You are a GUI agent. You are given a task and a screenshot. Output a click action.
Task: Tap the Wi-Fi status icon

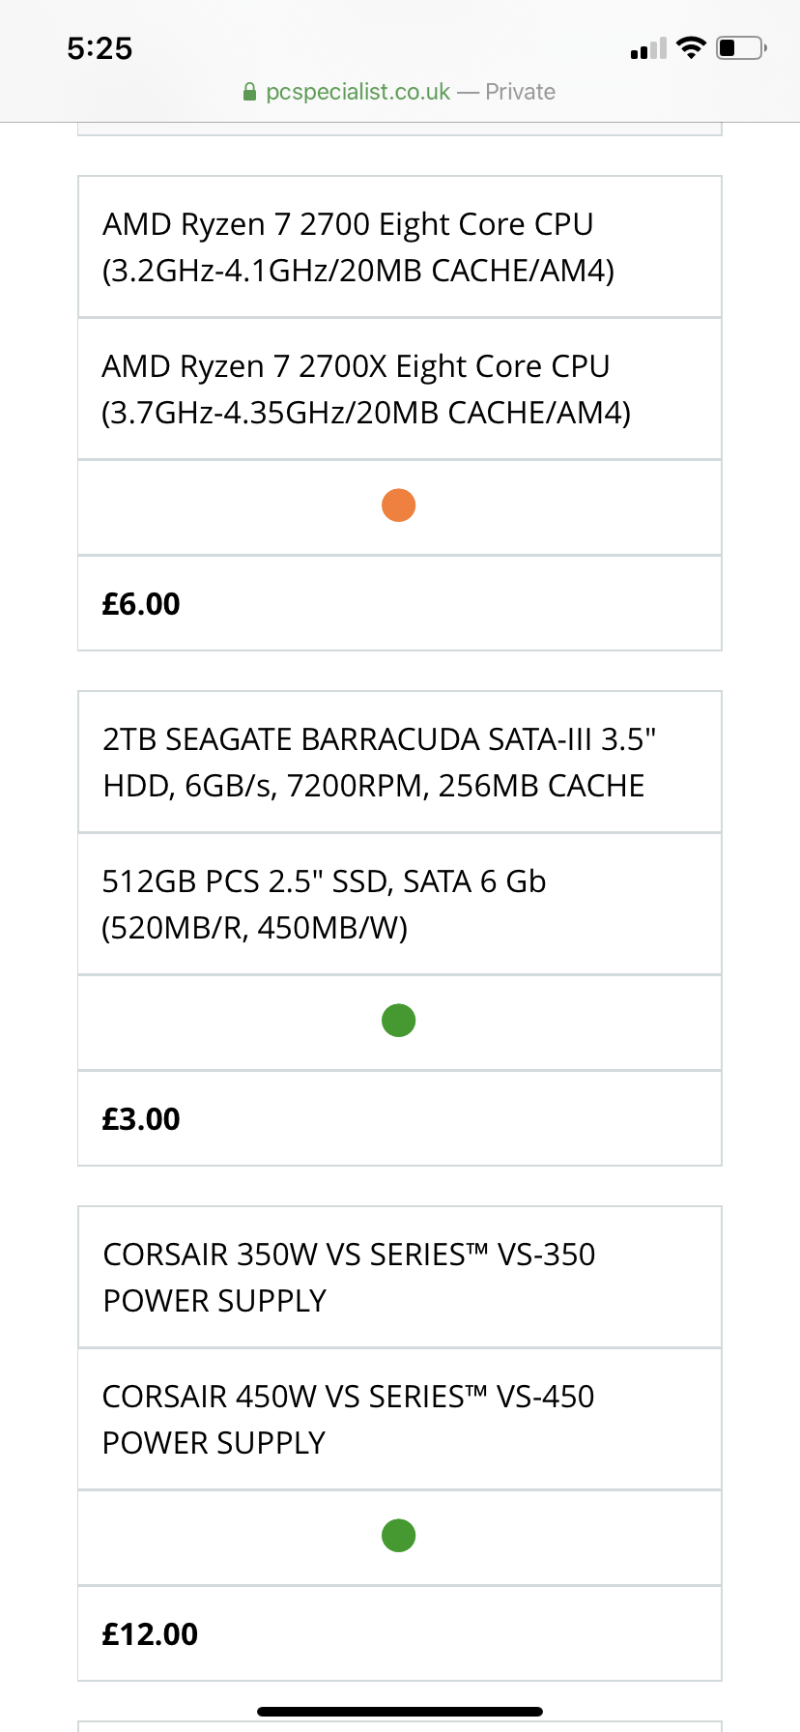click(x=691, y=47)
